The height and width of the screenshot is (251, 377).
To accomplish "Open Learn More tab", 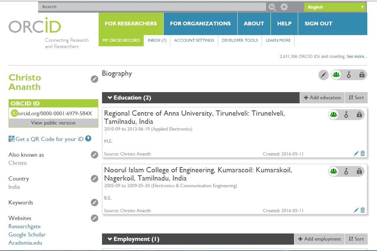I will (x=278, y=40).
